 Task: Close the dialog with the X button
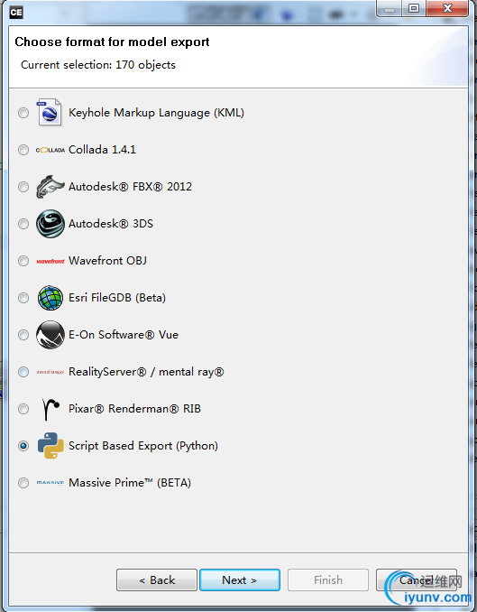pyautogui.click(x=447, y=8)
